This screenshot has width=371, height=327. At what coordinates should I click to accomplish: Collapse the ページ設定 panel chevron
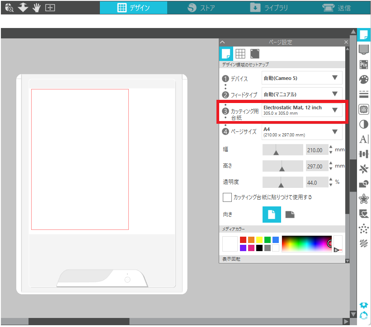[222, 42]
